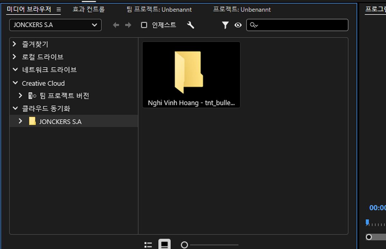The width and height of the screenshot is (386, 249).
Task: Click the JONCKERS S.A yellow folder icon
Action: point(32,121)
